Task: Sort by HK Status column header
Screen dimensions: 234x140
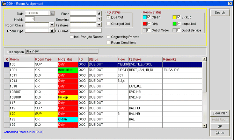Action: click(x=65, y=60)
